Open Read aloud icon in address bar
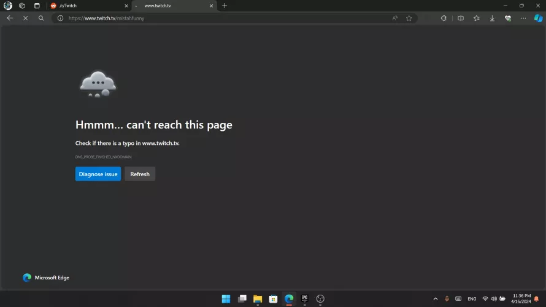The image size is (546, 307). (394, 18)
